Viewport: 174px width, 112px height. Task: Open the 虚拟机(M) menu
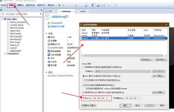(x=30, y=5)
